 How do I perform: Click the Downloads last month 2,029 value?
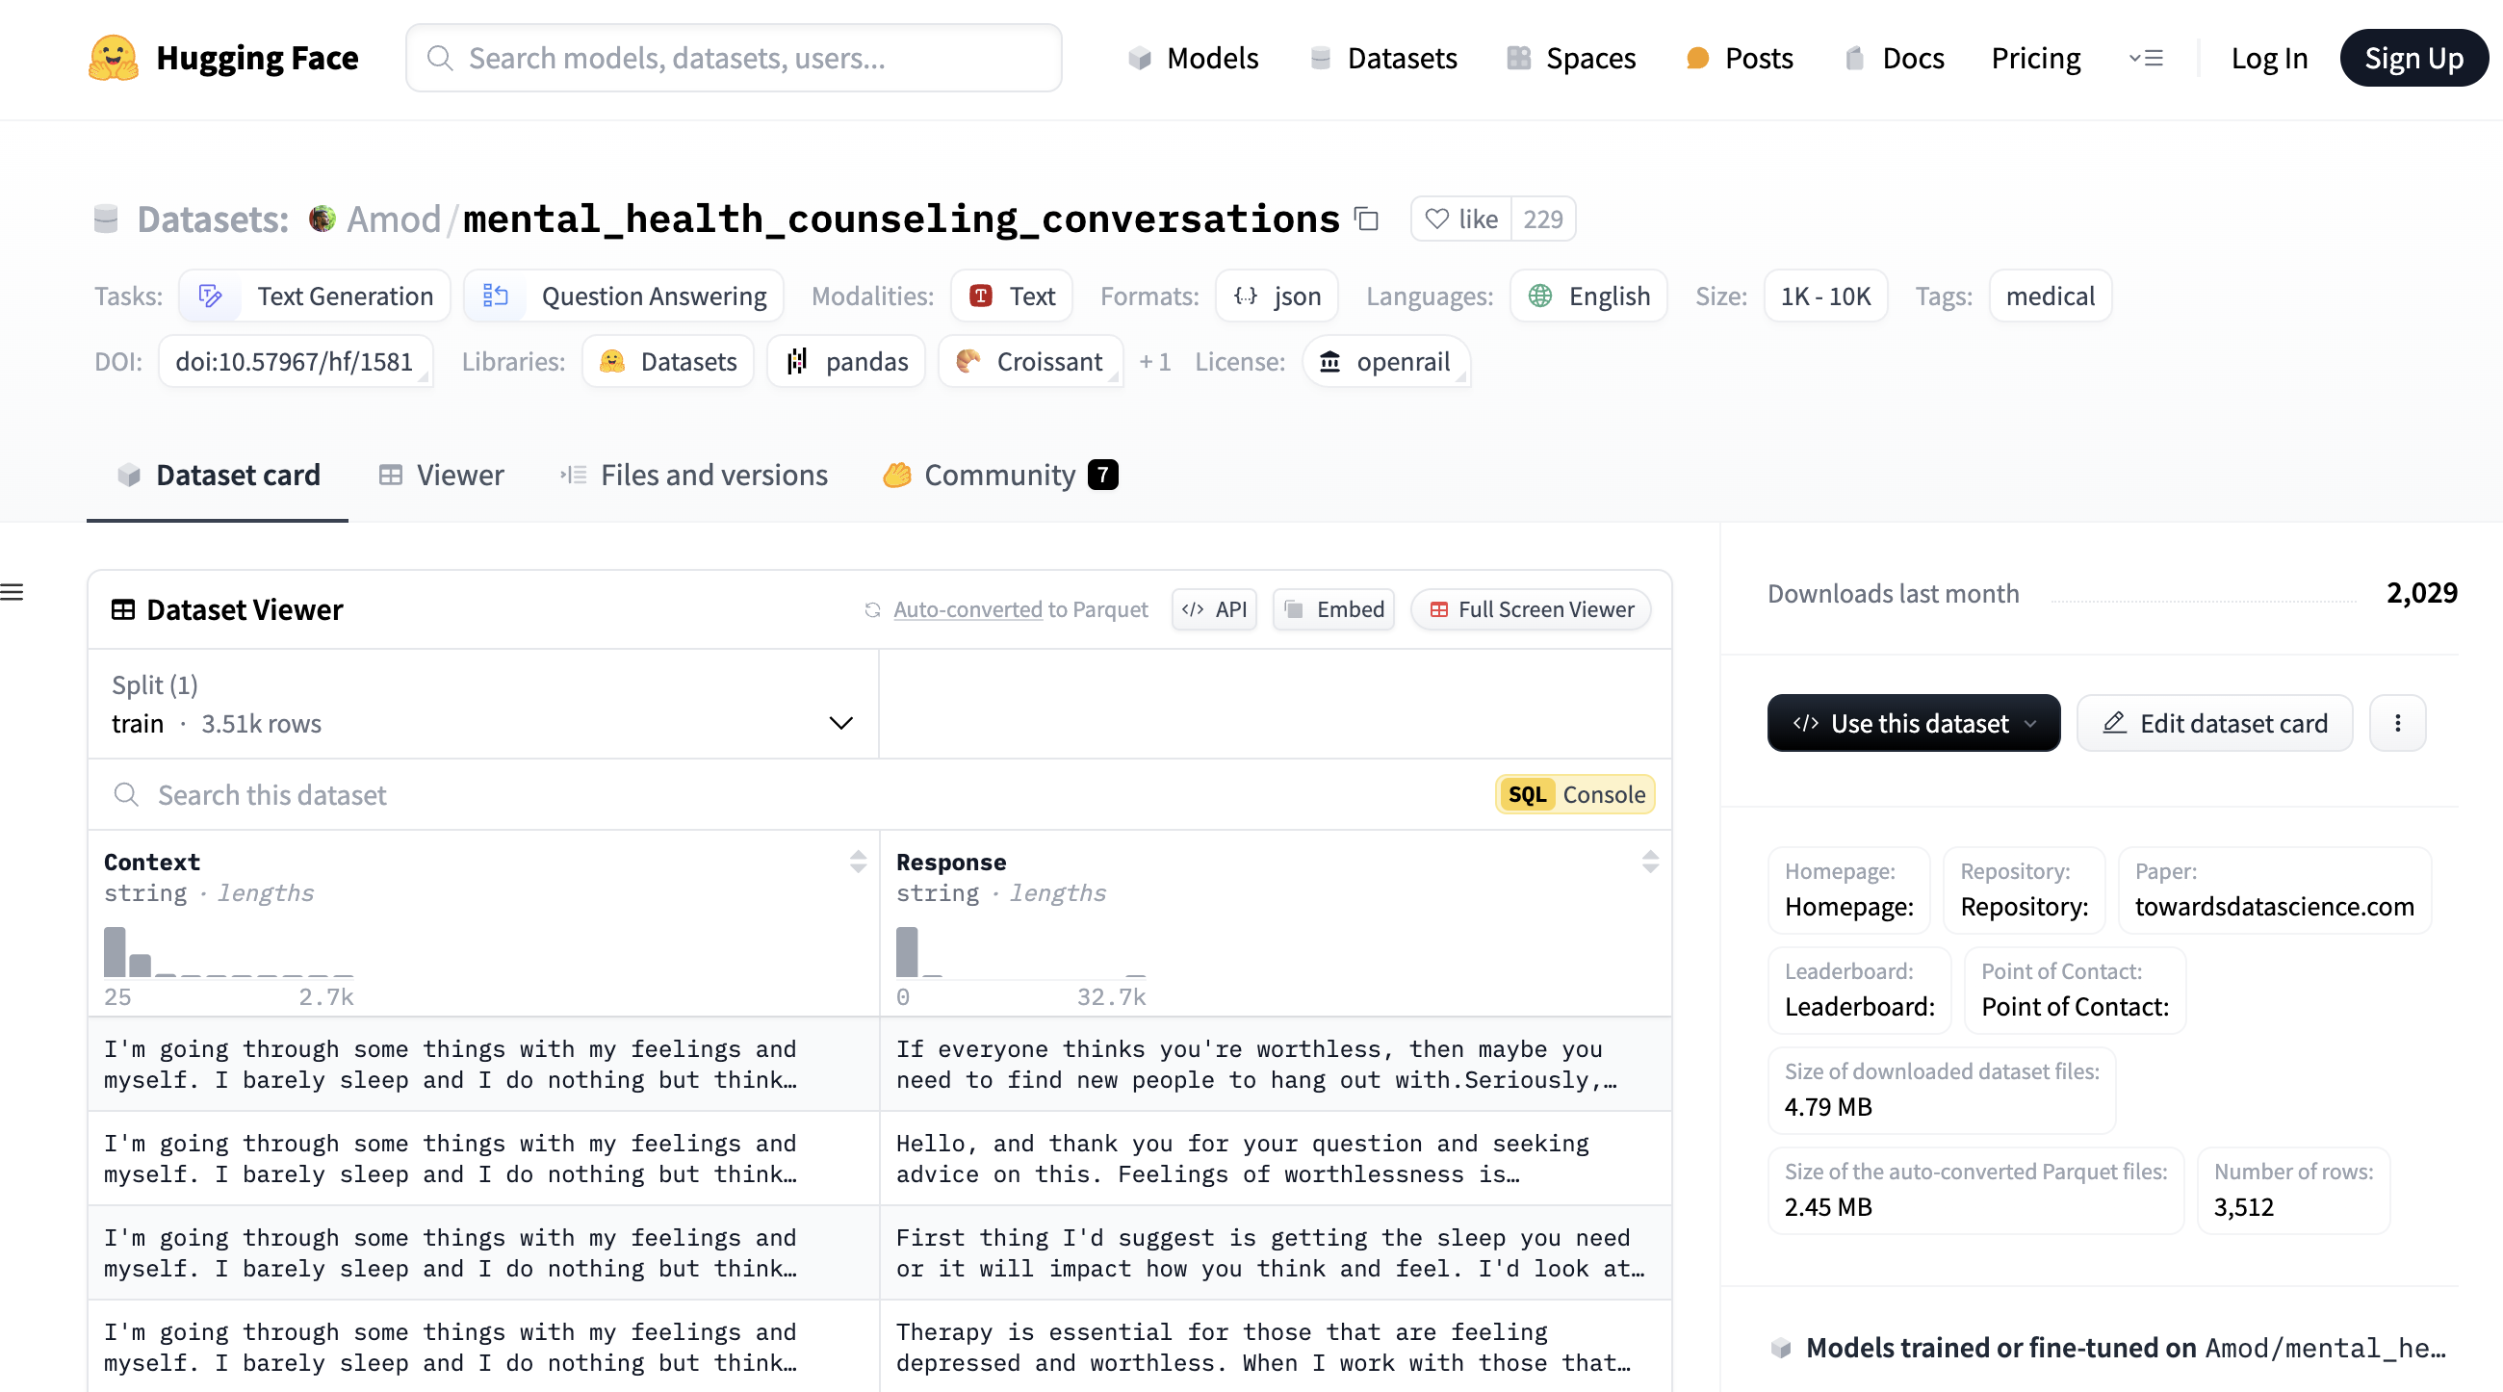click(x=2421, y=593)
